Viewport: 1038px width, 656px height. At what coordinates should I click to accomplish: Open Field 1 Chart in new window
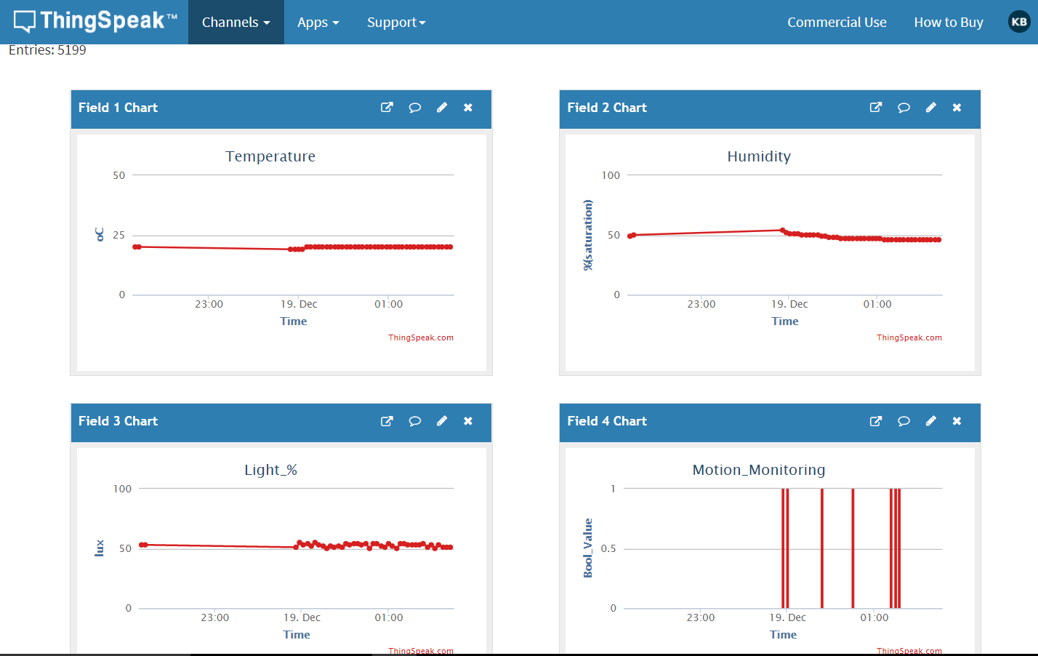click(387, 108)
